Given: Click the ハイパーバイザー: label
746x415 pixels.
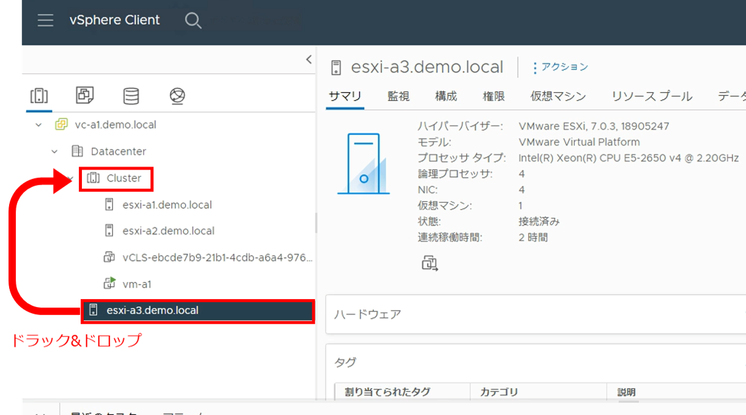Looking at the screenshot, I should (461, 126).
